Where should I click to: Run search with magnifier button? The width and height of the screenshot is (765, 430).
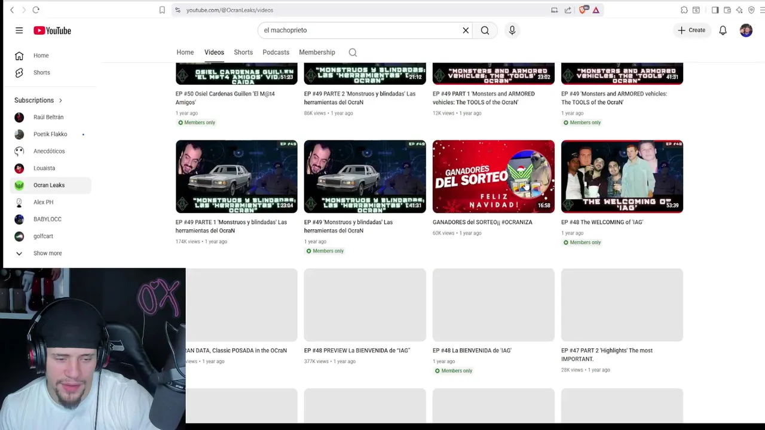(x=485, y=30)
